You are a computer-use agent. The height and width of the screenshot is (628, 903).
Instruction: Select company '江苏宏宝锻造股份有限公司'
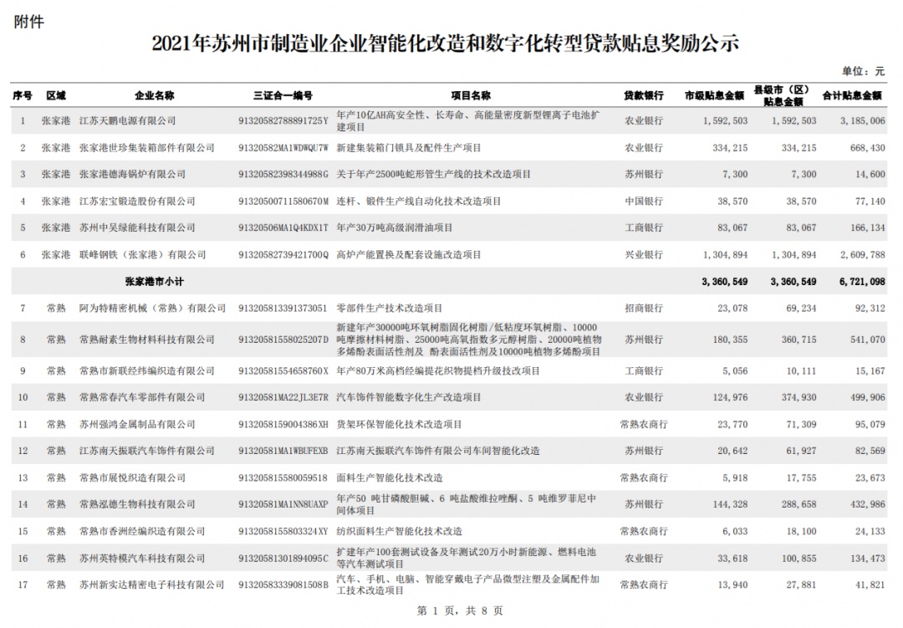tap(137, 202)
